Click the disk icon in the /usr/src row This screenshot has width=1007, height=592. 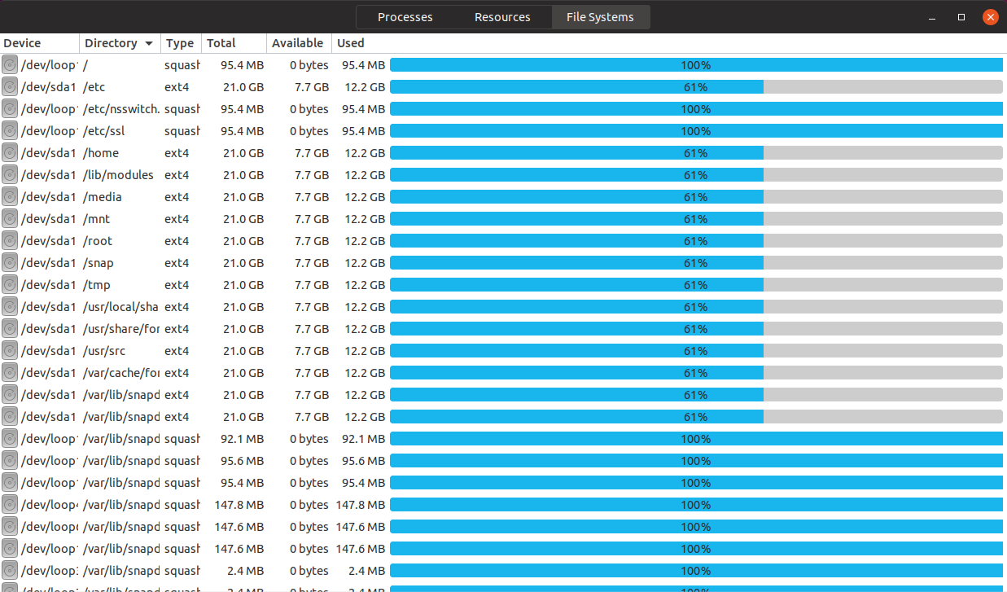click(10, 351)
